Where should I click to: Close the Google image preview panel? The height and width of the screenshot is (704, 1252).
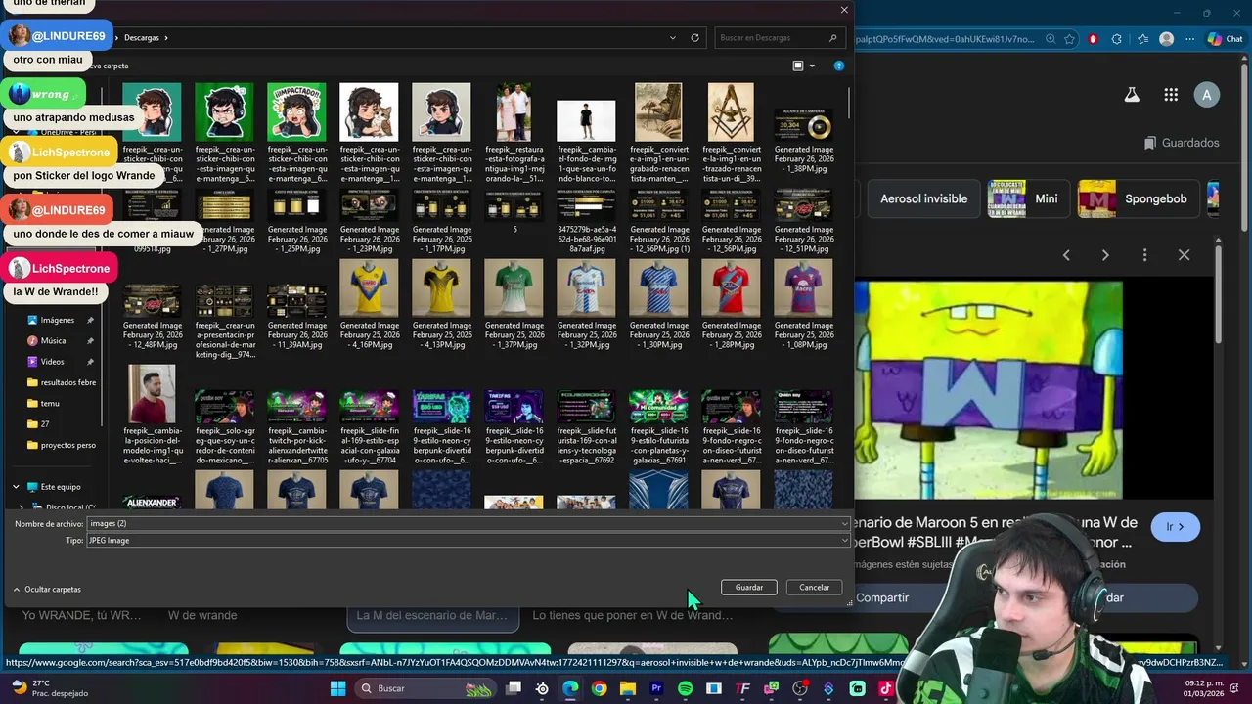(1184, 255)
